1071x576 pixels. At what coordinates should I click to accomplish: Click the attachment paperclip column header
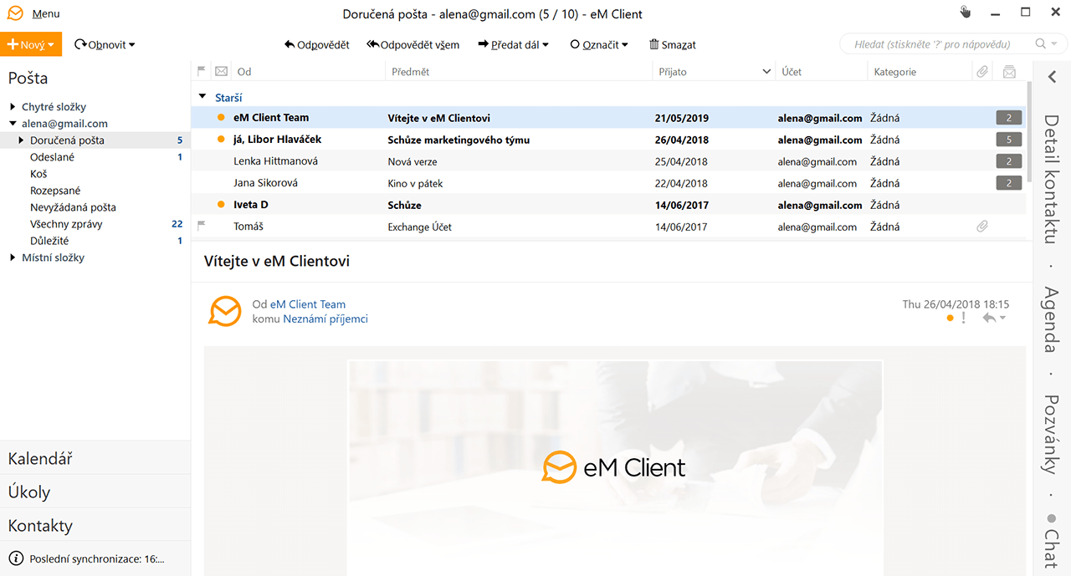(982, 72)
